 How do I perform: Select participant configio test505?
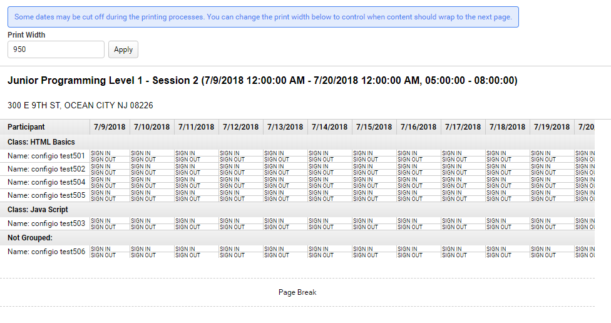(46, 195)
